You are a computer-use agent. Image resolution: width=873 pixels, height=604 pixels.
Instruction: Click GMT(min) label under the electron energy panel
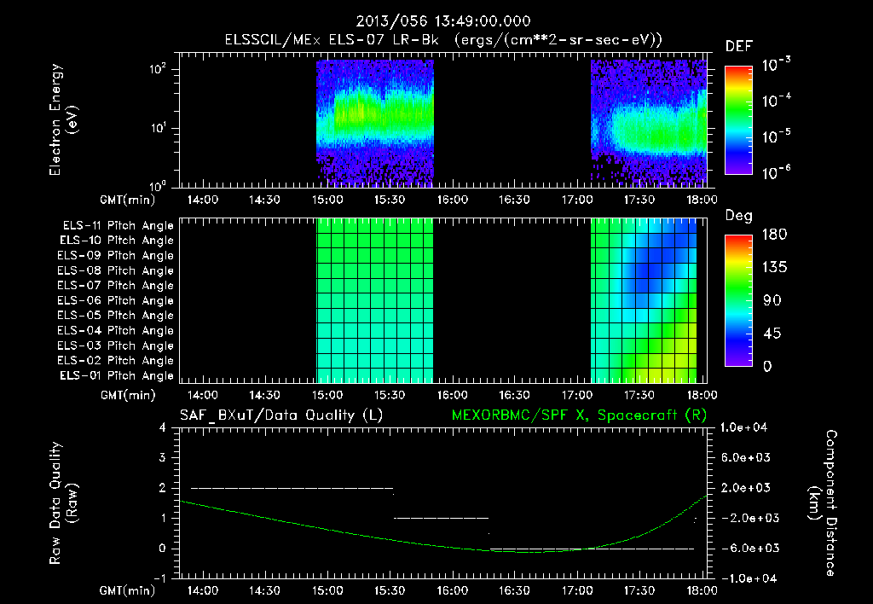point(128,200)
